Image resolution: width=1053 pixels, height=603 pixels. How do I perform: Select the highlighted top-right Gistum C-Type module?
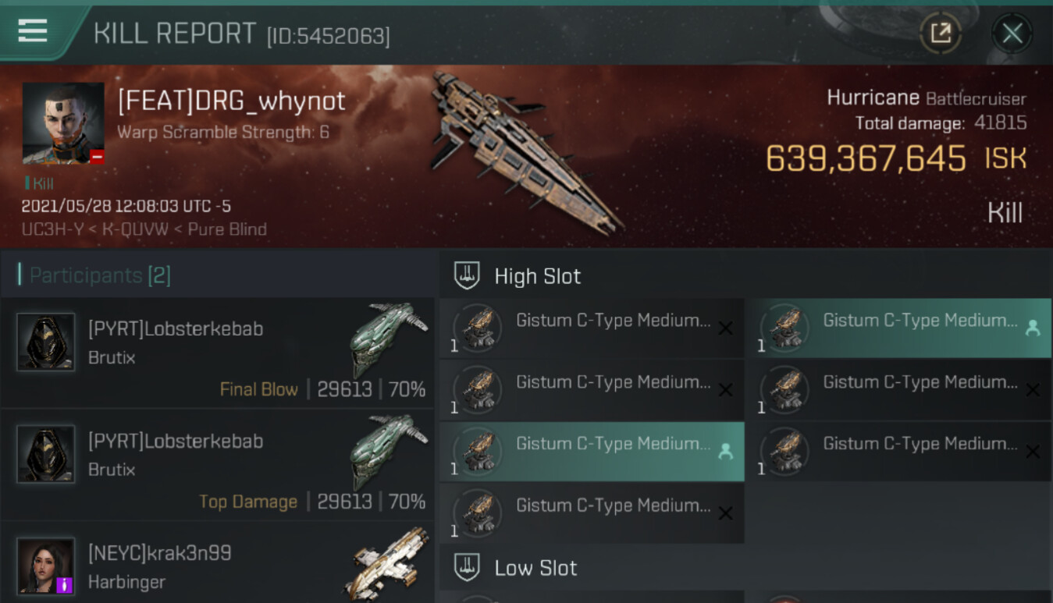click(898, 328)
